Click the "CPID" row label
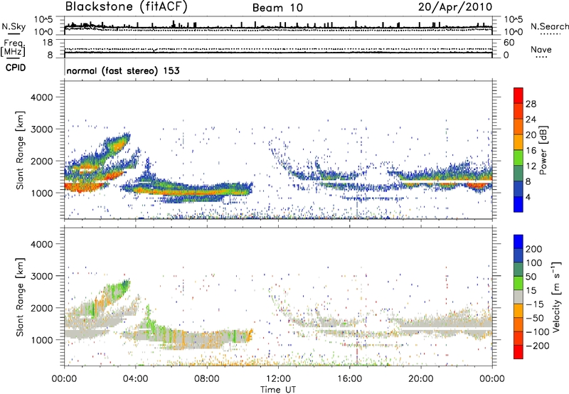The image size is (569, 394). click(x=16, y=68)
